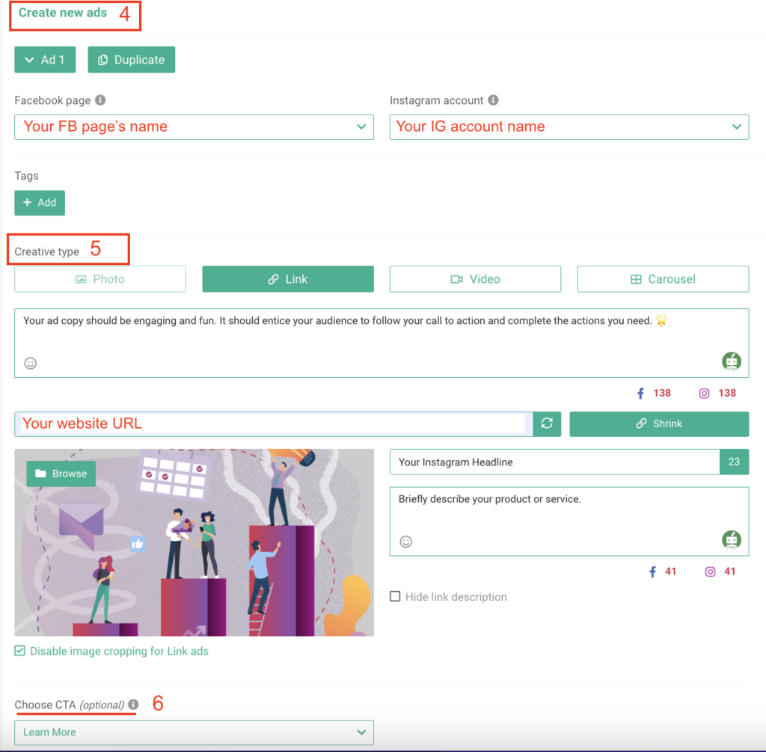
Task: Expand the Ad 1 section
Action: (45, 59)
